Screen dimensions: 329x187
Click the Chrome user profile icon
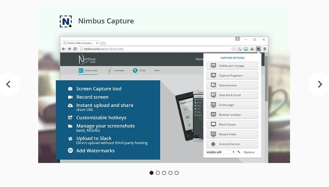pos(237,39)
